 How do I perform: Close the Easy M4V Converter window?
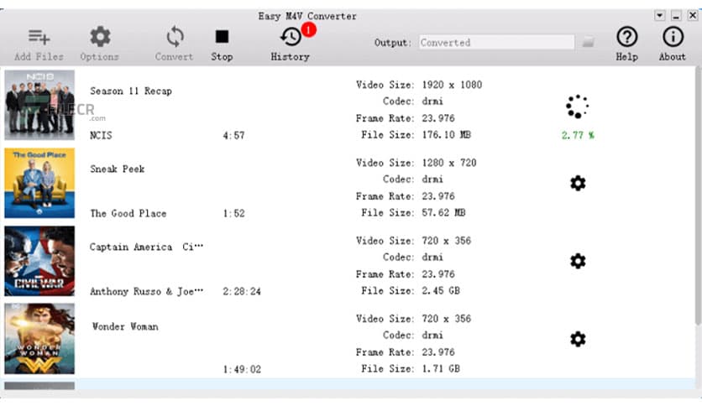tap(693, 16)
